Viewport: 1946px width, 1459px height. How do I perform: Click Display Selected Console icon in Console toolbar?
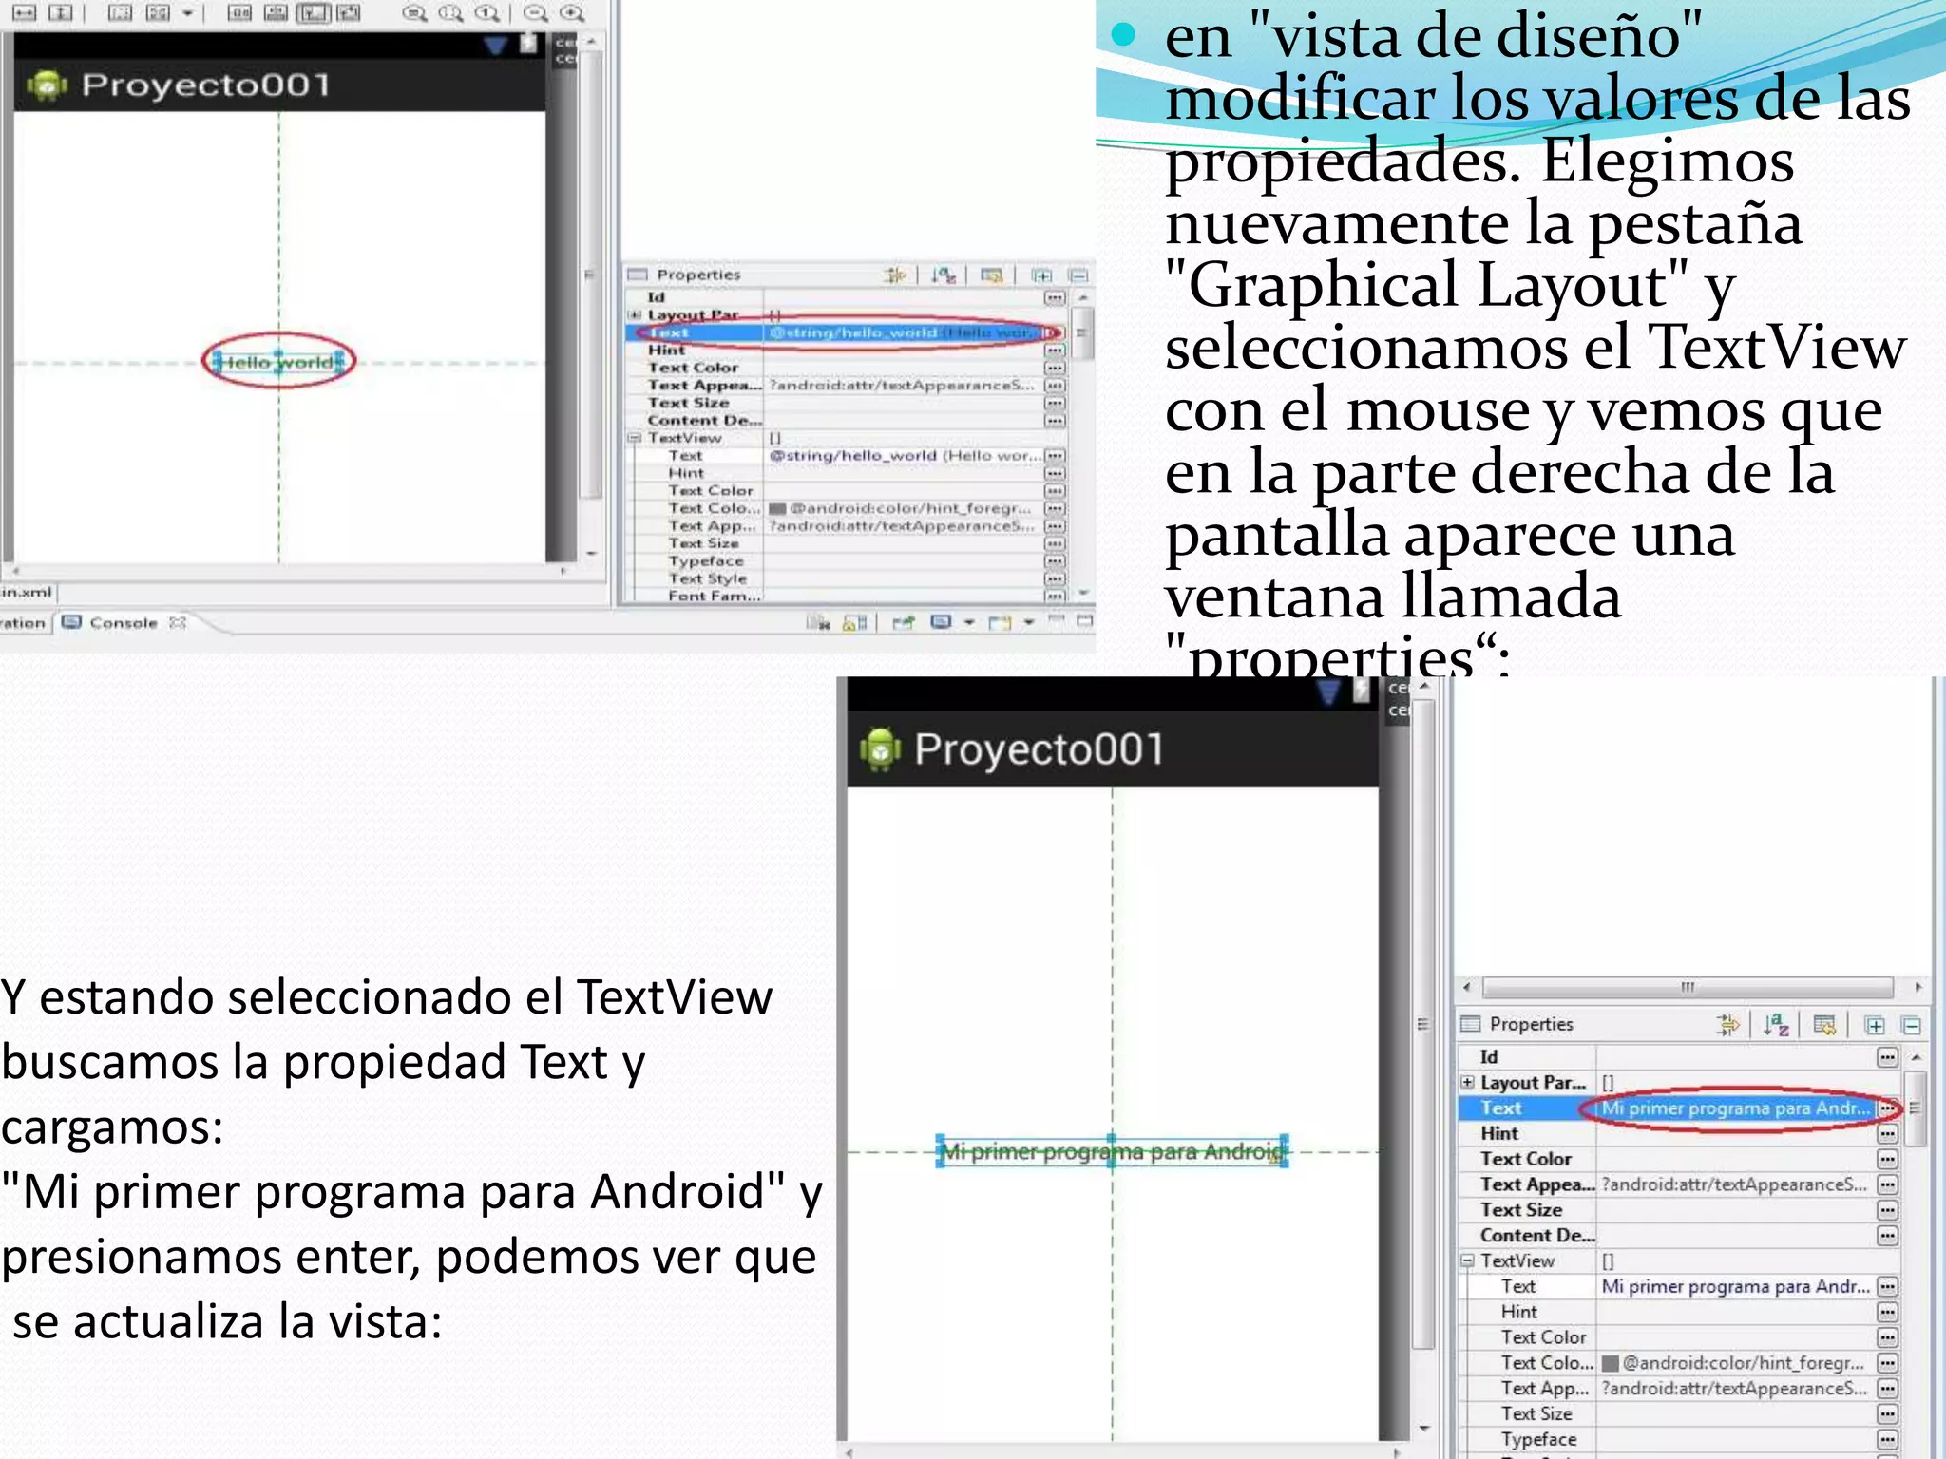(941, 622)
